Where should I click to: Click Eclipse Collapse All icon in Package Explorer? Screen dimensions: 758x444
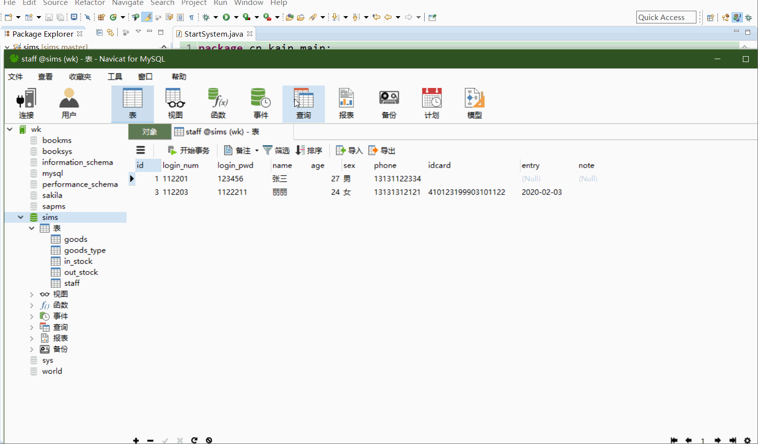[x=99, y=33]
